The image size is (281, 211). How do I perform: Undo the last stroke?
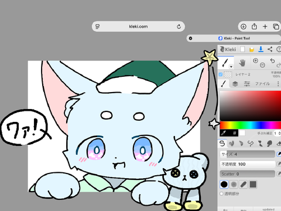pos(272,60)
